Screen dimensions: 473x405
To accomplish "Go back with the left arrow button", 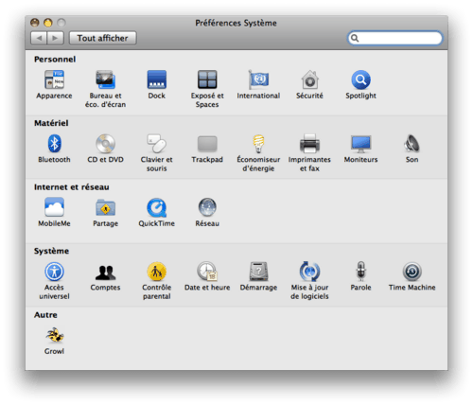I will point(39,38).
